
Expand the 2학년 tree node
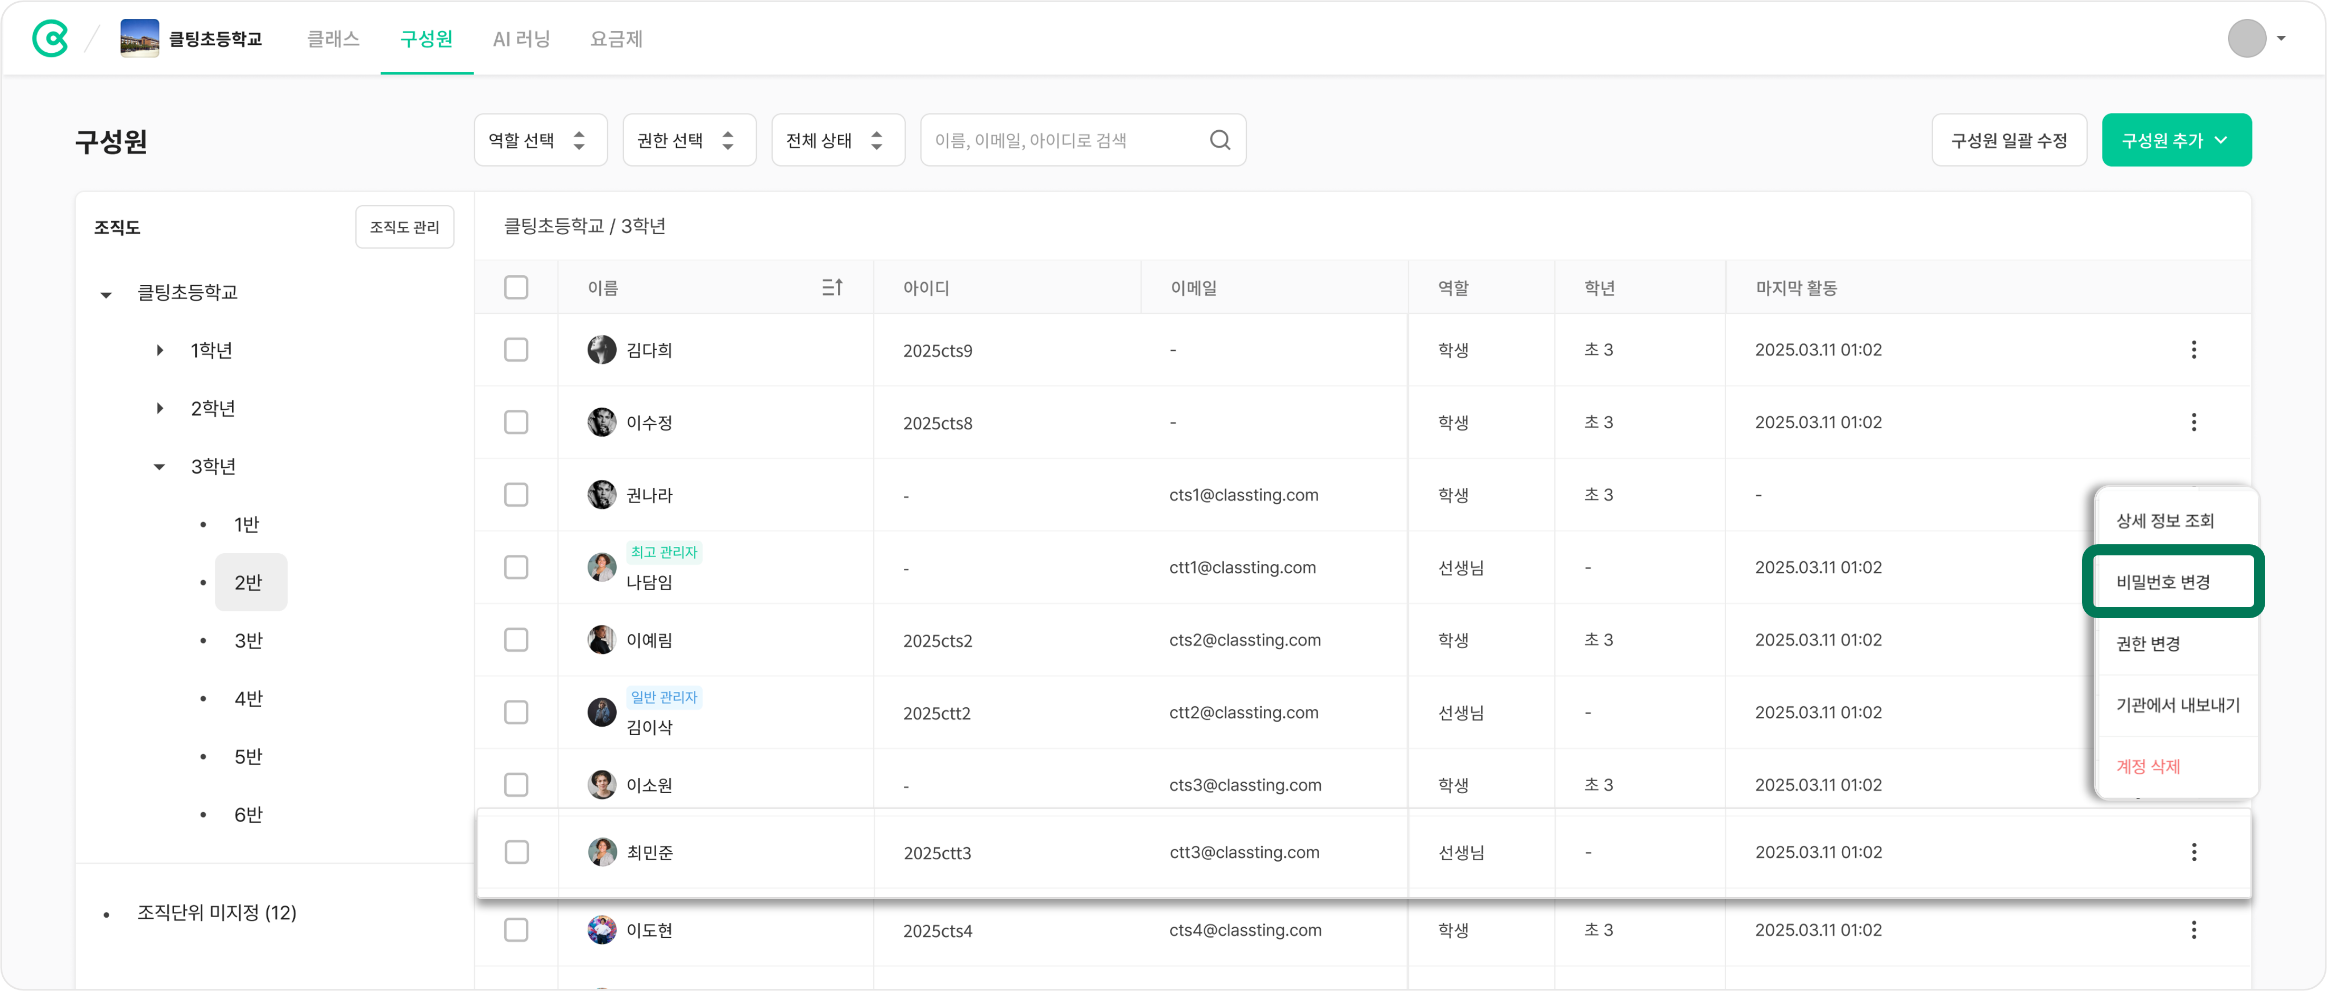coord(160,408)
